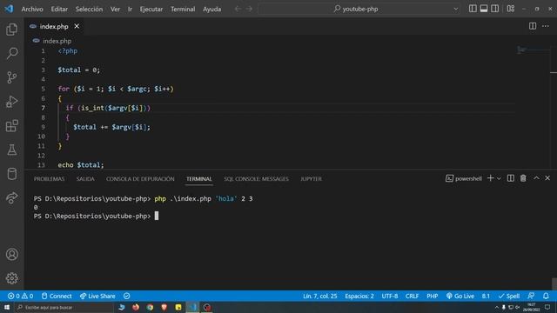The height and width of the screenshot is (313, 557).
Task: Open the Manage gear menu
Action: pyautogui.click(x=11, y=278)
